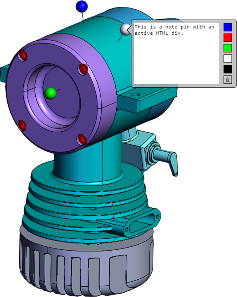Pick the black color swatch
The image size is (237, 297).
coord(228,69)
